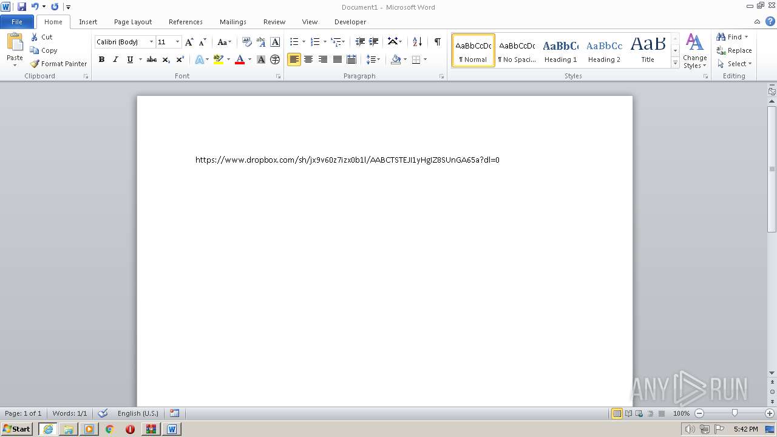The height and width of the screenshot is (437, 777).
Task: Switch to the References tab
Action: [186, 22]
